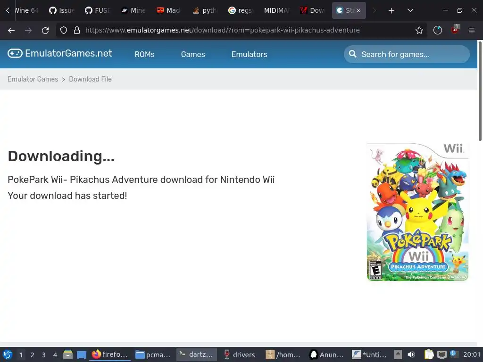The image size is (483, 362).
Task: Open the network tray icon
Action: pos(441,354)
